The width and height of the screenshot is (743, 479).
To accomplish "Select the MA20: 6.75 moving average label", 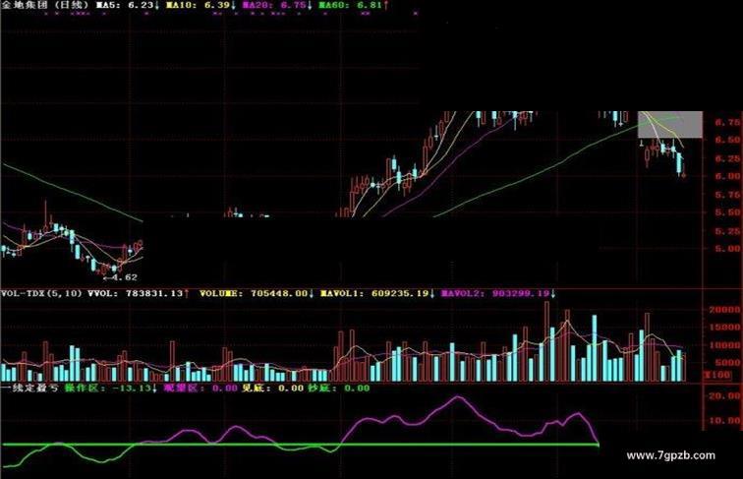I will 277,5.
